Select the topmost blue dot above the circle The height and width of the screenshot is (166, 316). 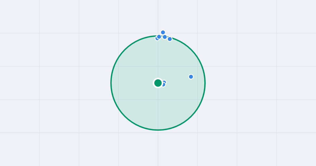click(163, 32)
